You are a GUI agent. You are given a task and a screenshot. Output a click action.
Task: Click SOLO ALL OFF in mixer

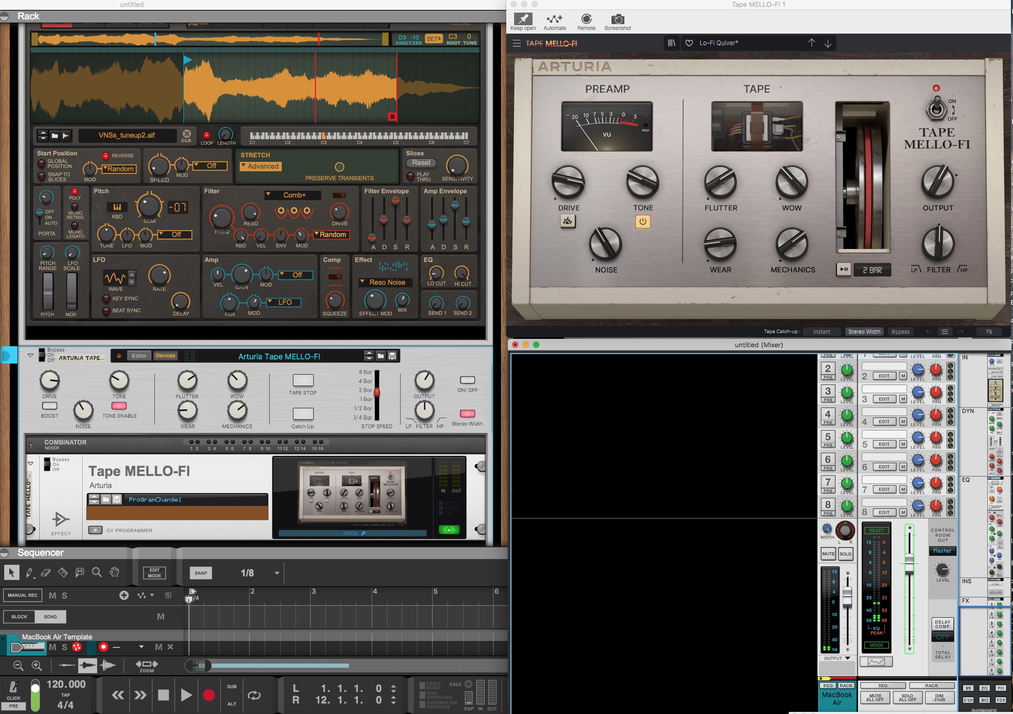coord(907,698)
